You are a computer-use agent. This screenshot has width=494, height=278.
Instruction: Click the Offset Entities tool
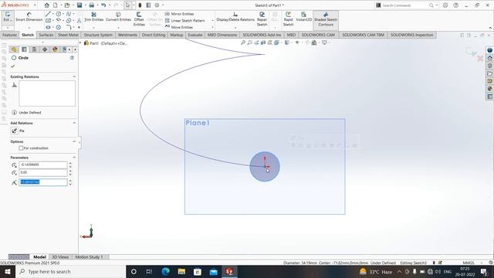coord(139,19)
